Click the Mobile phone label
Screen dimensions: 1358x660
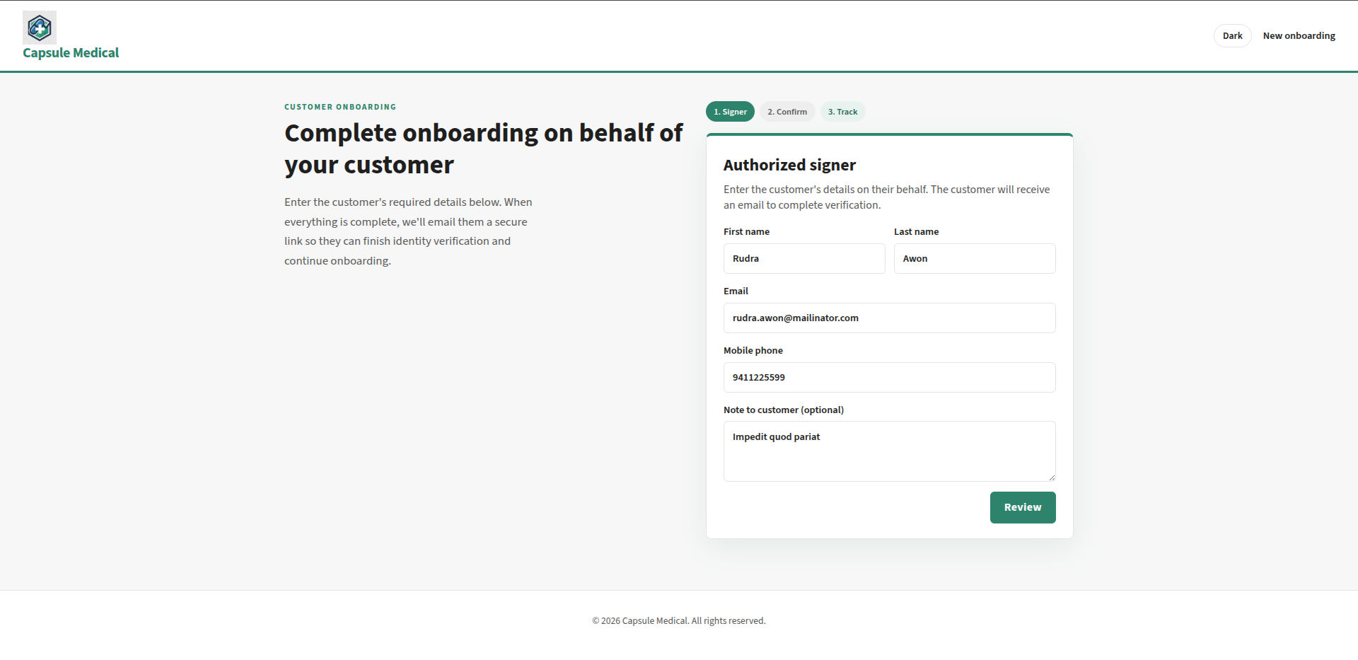(x=753, y=351)
